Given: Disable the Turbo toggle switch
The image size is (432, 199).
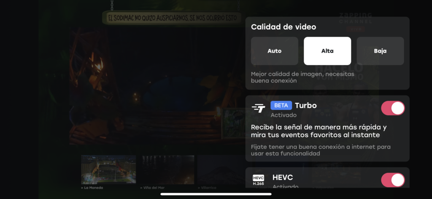Looking at the screenshot, I should (393, 108).
